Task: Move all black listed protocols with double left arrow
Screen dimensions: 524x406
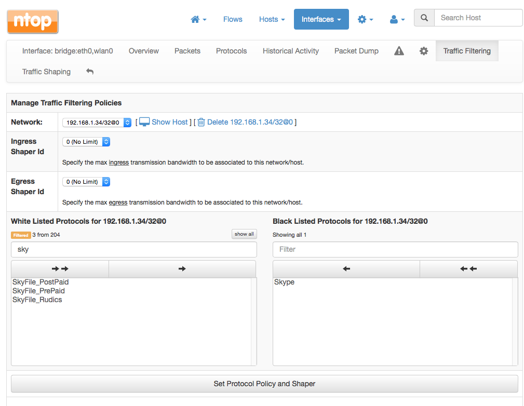Action: click(x=468, y=268)
